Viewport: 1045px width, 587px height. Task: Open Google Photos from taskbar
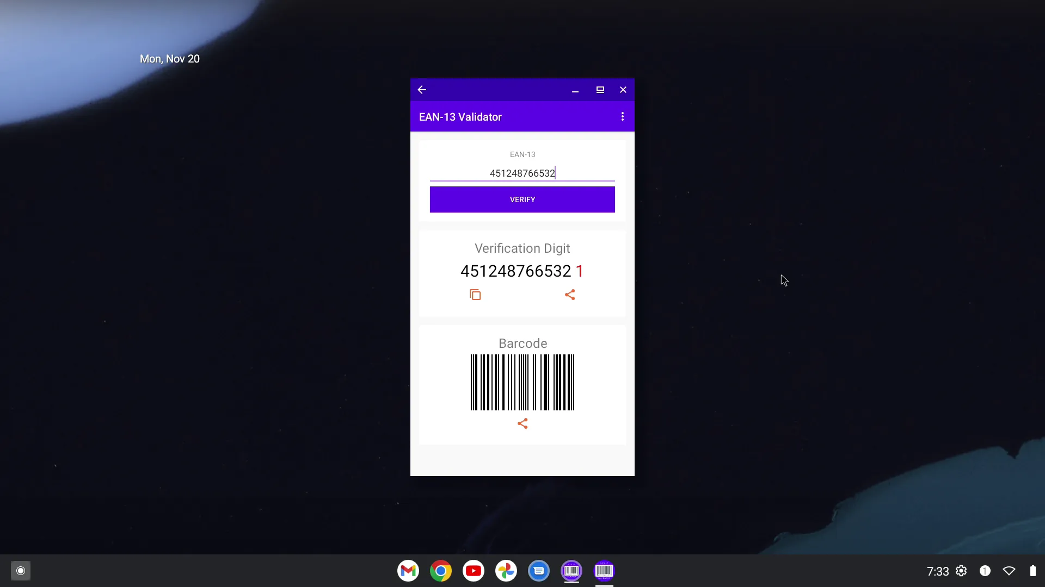[506, 571]
